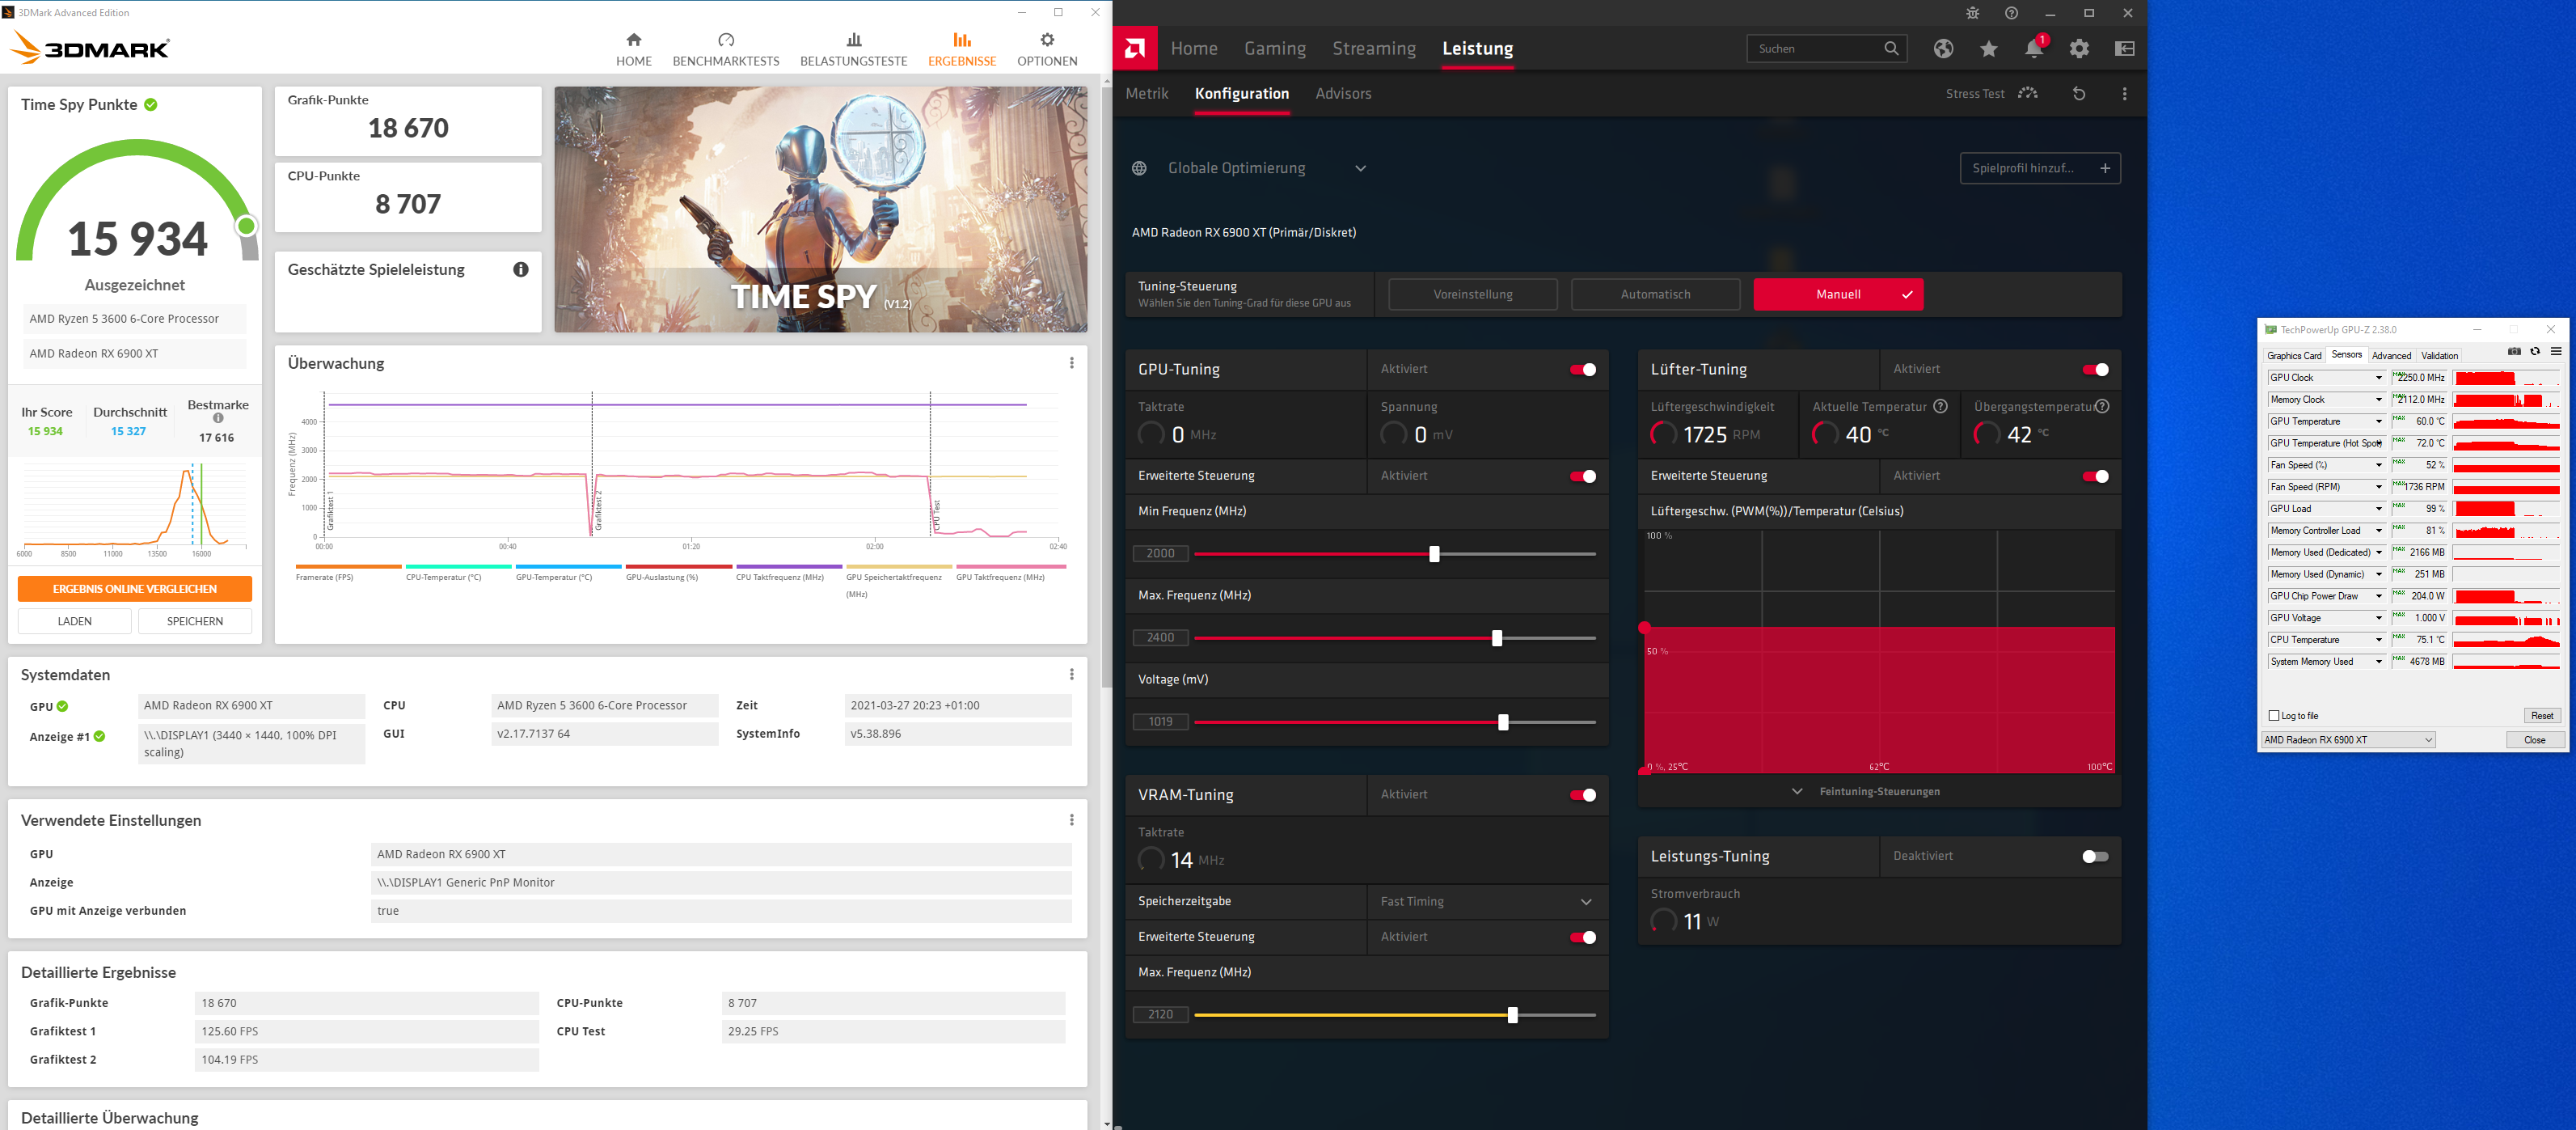Expand the Globale Optimierung dropdown

1360,169
